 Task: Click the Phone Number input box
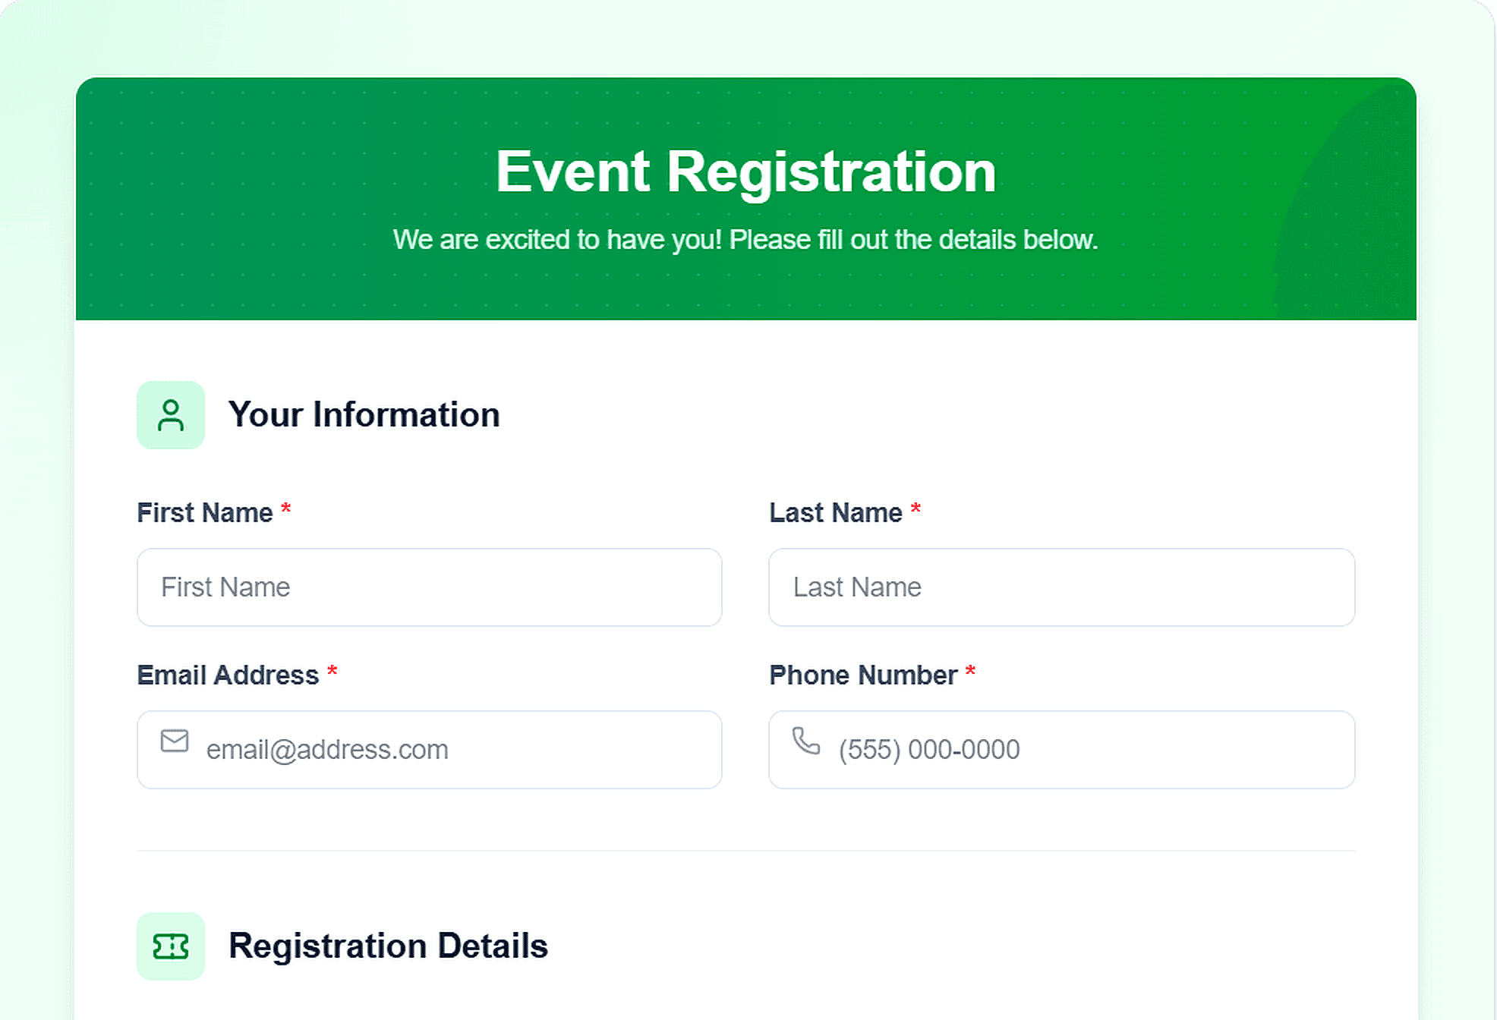(1061, 750)
